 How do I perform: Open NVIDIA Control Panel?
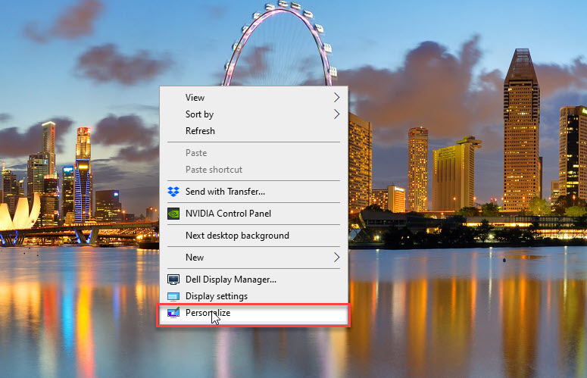tap(254, 214)
